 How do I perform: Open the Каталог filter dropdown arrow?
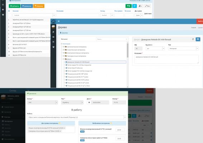tap(54, 15)
